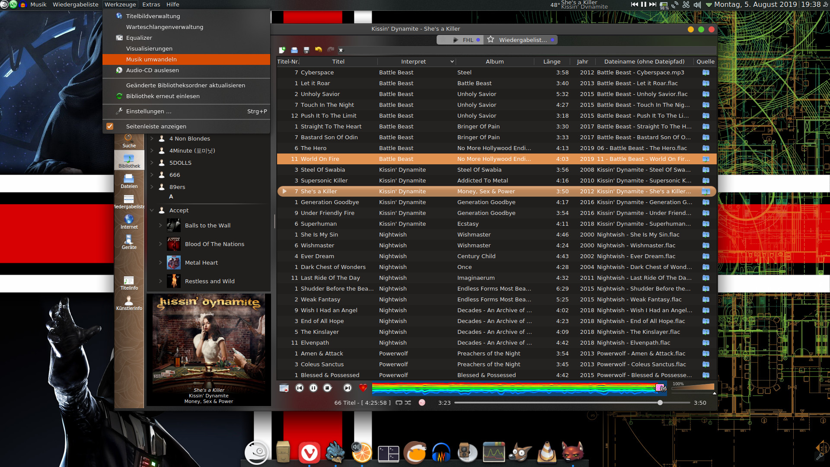Viewport: 830px width, 467px height.
Task: Open the Extras menu
Action: click(151, 4)
